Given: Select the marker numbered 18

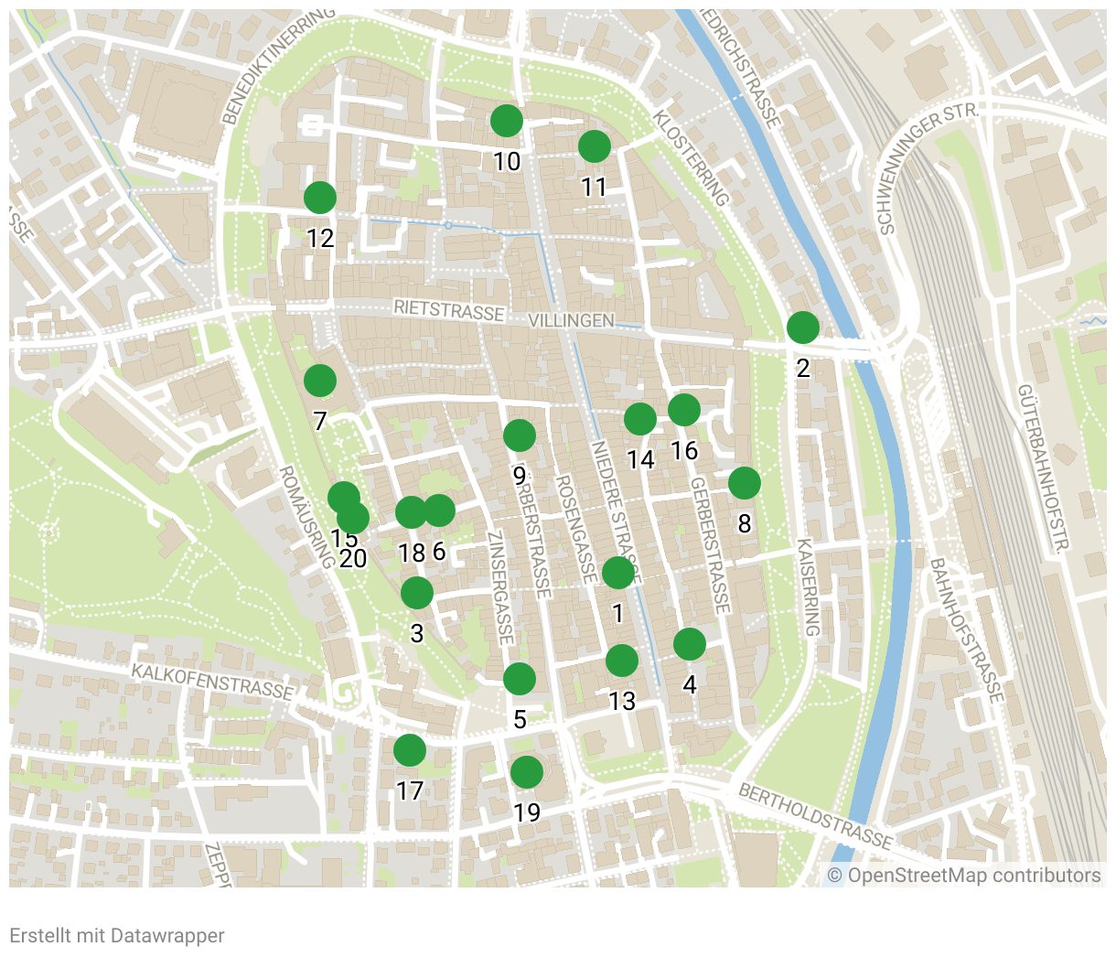Looking at the screenshot, I should coord(410,512).
